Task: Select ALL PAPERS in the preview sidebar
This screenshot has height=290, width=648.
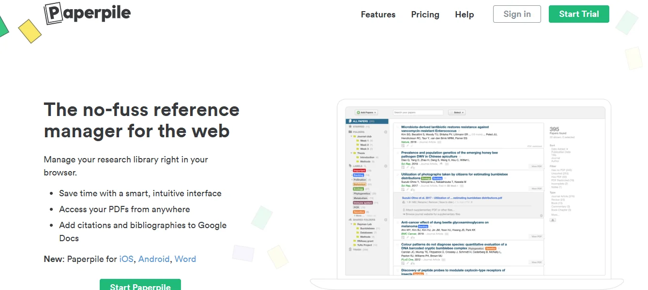Action: pyautogui.click(x=367, y=121)
